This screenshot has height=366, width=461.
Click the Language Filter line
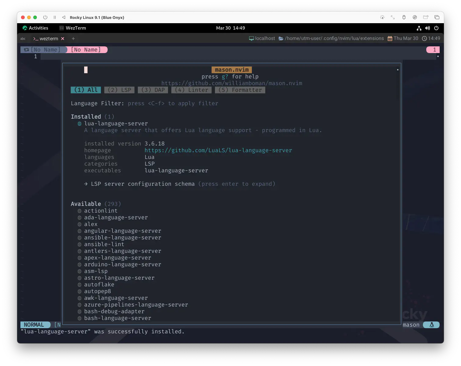pos(145,103)
